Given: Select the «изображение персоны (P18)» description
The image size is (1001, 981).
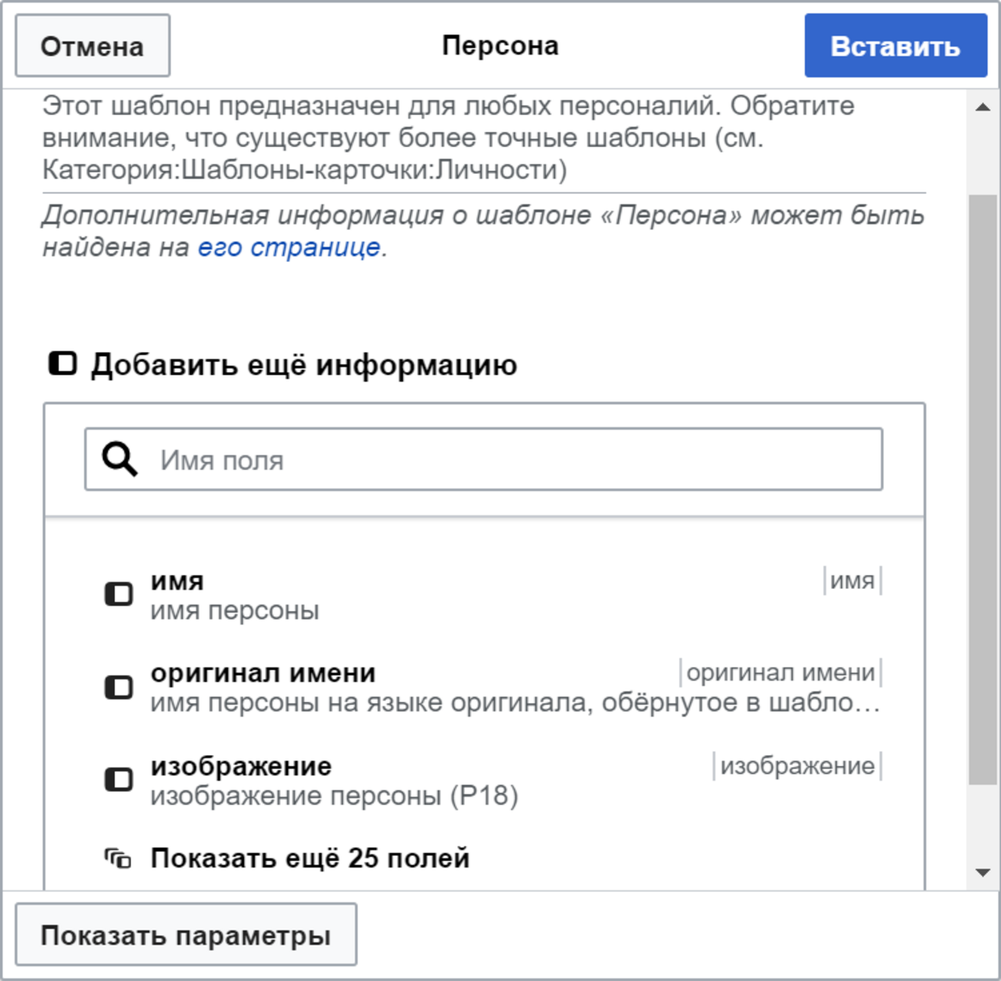Looking at the screenshot, I should click(334, 796).
